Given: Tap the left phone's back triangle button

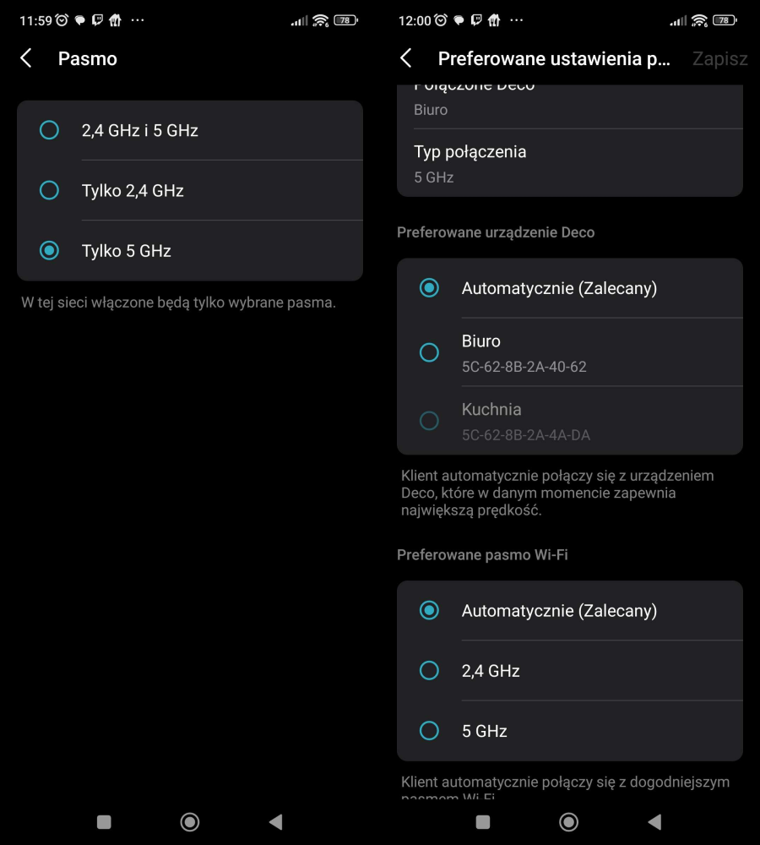Looking at the screenshot, I should pos(275,821).
